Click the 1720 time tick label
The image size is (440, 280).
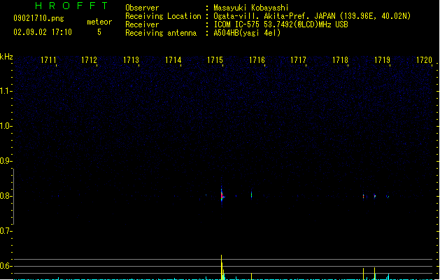coord(424,60)
